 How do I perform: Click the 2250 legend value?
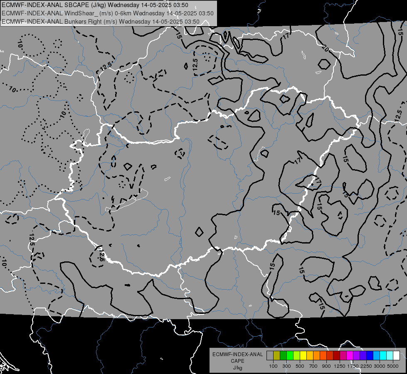pos(366,366)
